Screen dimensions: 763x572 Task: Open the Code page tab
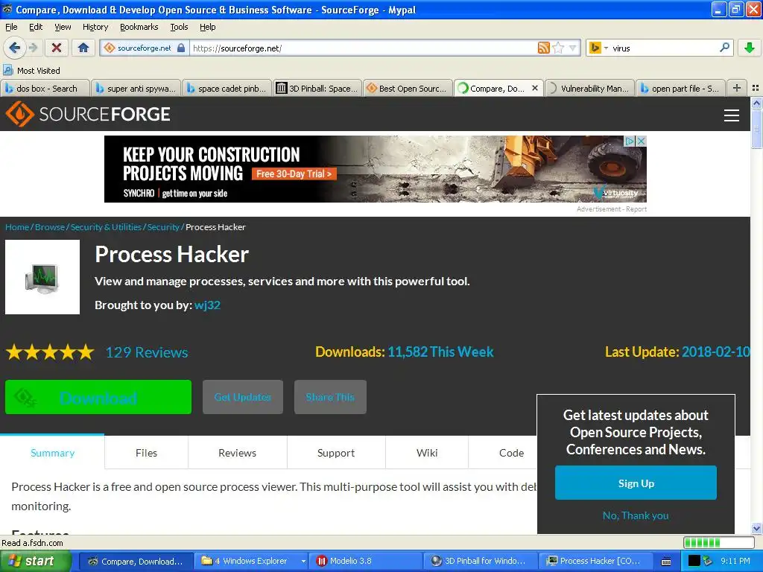click(511, 452)
